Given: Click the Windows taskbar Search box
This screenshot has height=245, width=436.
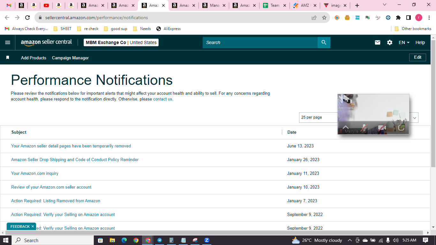Looking at the screenshot, I should click(53, 240).
